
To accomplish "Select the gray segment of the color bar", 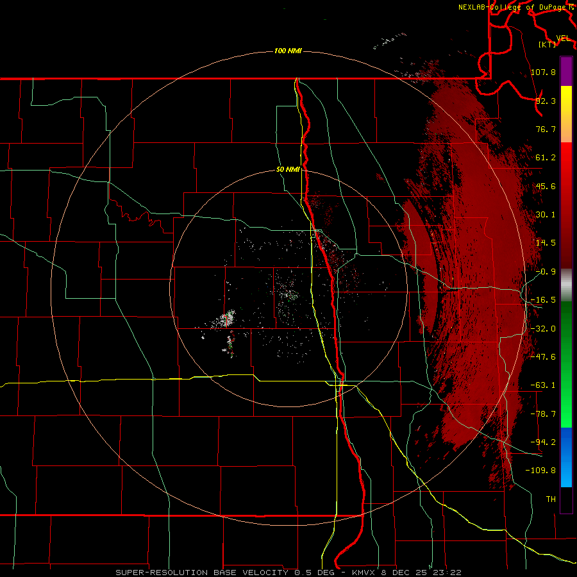I will coord(566,285).
